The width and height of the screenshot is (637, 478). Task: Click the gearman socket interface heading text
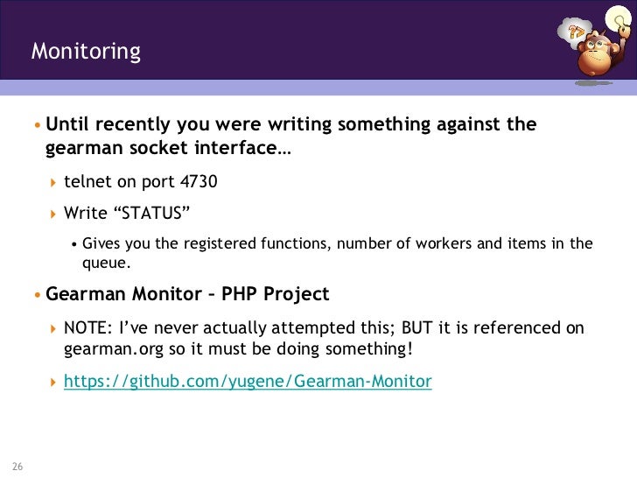point(169,148)
